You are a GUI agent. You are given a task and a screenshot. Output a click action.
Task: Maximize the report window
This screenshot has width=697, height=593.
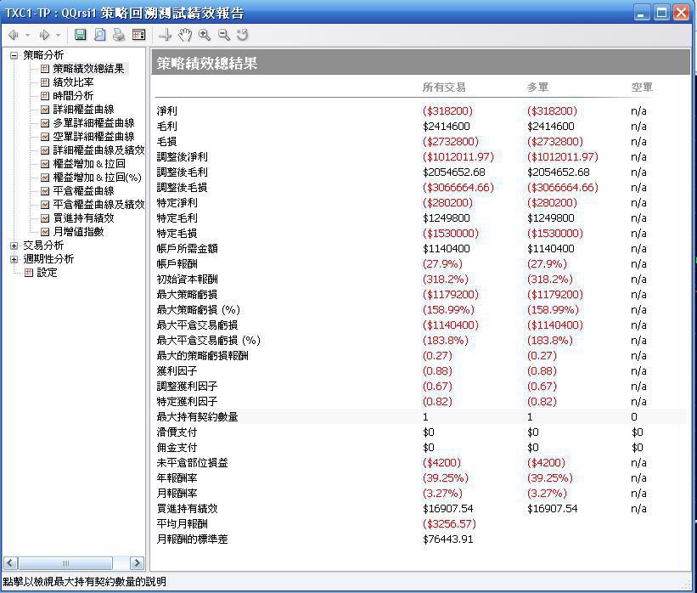pos(661,13)
